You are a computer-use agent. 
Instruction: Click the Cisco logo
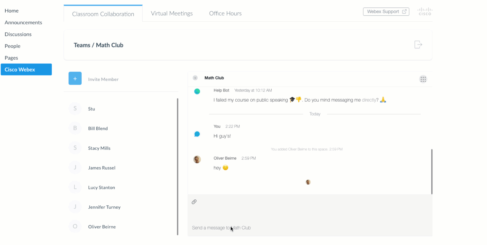pyautogui.click(x=425, y=12)
